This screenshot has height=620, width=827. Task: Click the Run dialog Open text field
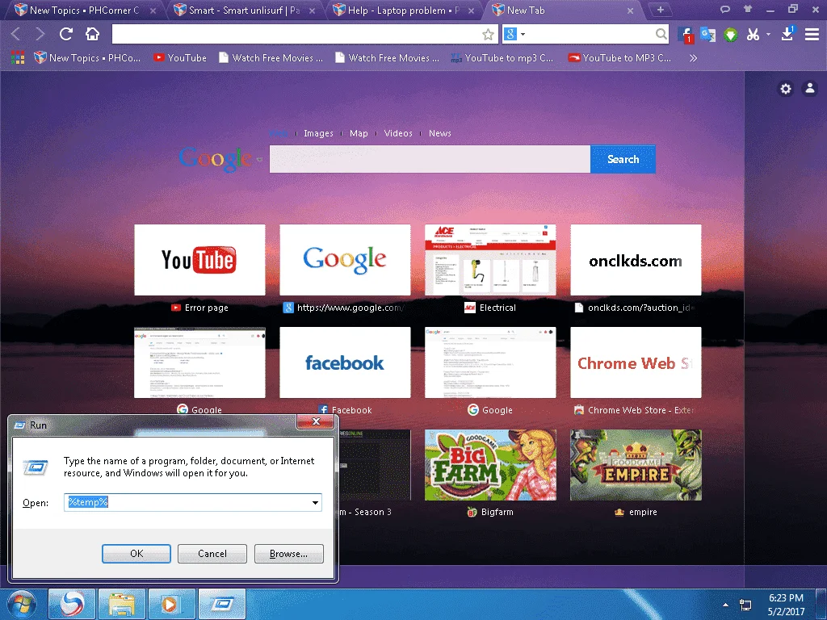pyautogui.click(x=187, y=502)
